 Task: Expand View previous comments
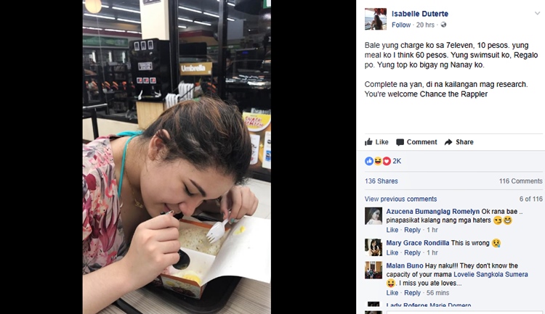(400, 199)
